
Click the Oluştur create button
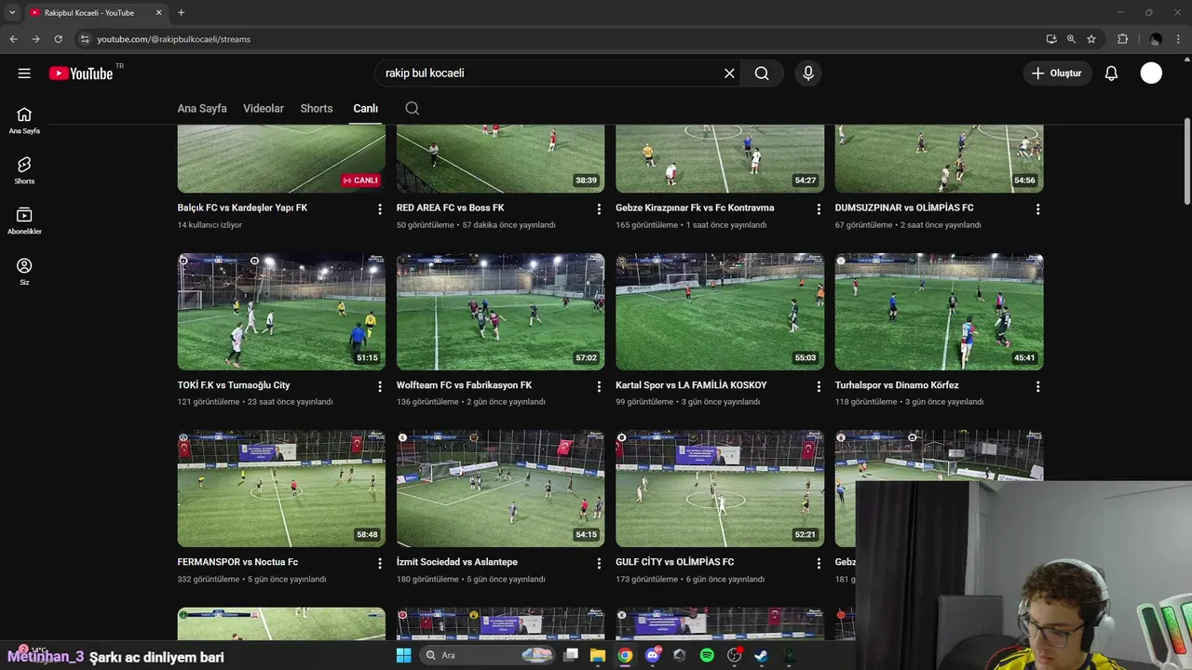pos(1057,74)
